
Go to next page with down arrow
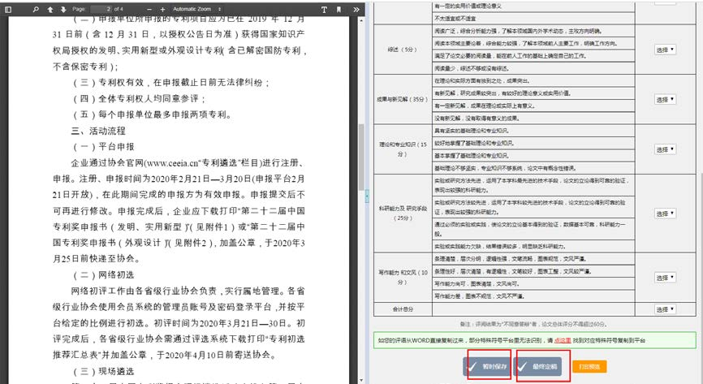[63, 9]
